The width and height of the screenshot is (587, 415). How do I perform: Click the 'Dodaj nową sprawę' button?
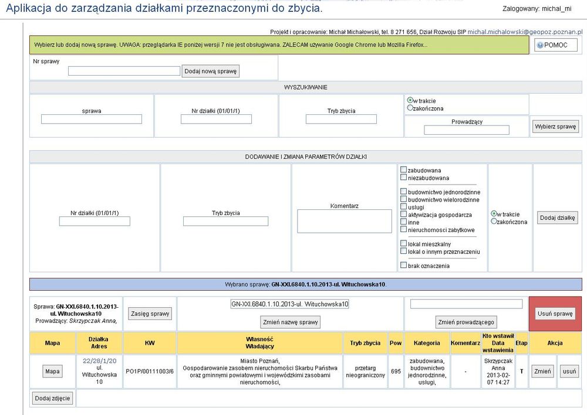click(x=211, y=71)
